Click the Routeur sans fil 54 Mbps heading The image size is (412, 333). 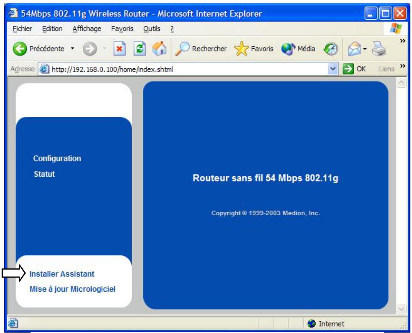click(265, 178)
